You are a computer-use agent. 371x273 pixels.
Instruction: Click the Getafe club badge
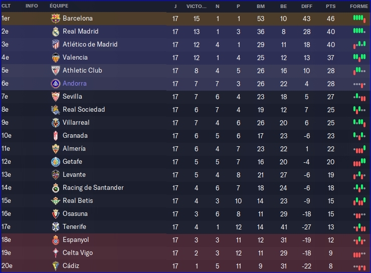[x=56, y=162]
